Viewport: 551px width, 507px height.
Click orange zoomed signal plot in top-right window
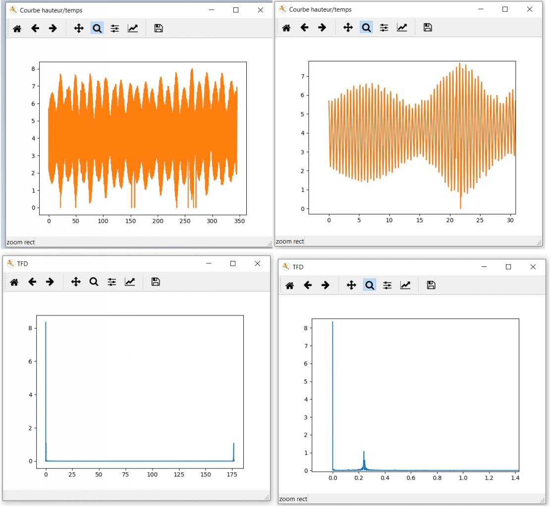412,138
